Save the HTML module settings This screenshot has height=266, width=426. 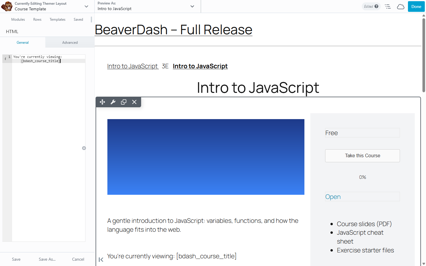pos(16,259)
